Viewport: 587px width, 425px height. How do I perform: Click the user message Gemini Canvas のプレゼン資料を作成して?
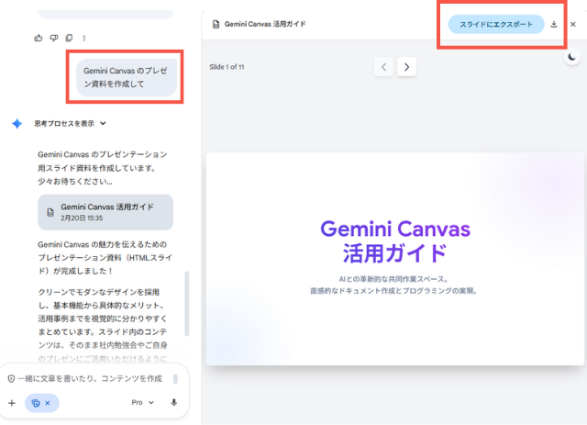[x=127, y=77]
